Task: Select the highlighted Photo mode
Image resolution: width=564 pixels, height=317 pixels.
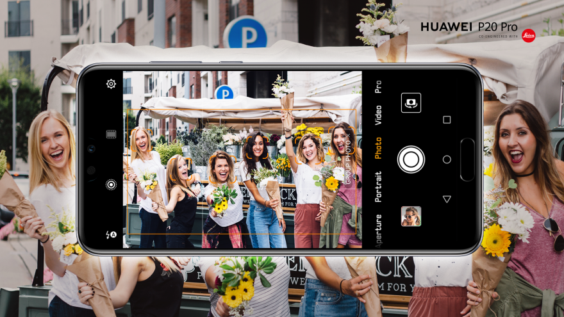Action: (378, 147)
